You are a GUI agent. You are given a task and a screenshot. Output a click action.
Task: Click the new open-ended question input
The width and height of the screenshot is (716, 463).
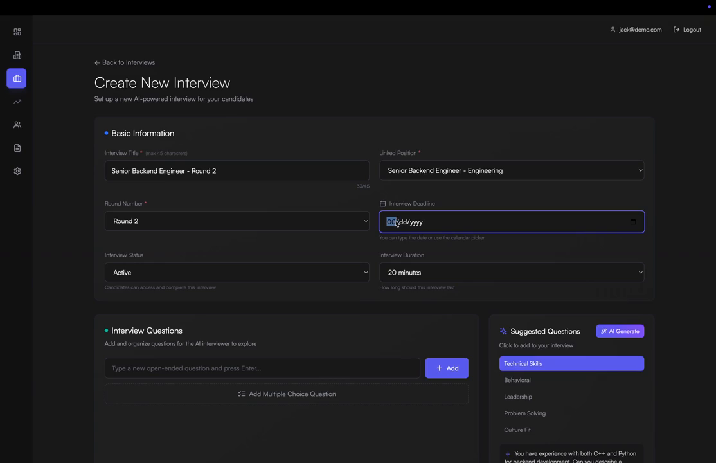(262, 368)
